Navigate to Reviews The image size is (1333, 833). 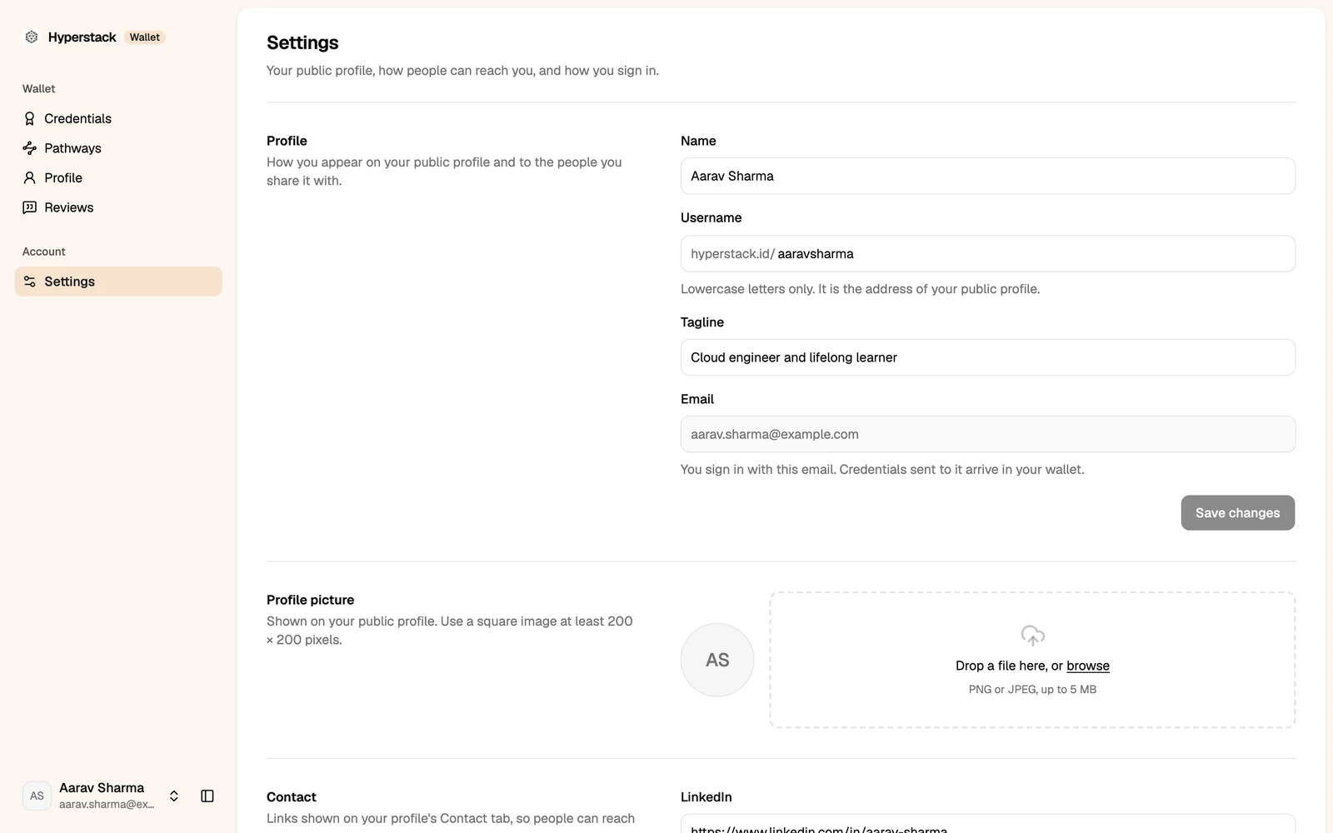118,207
